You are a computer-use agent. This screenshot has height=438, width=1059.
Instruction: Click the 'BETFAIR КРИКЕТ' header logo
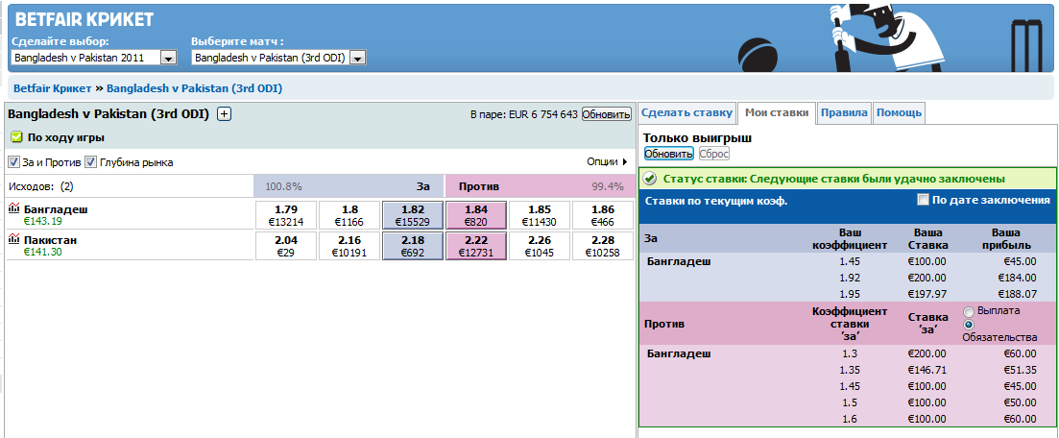point(84,19)
